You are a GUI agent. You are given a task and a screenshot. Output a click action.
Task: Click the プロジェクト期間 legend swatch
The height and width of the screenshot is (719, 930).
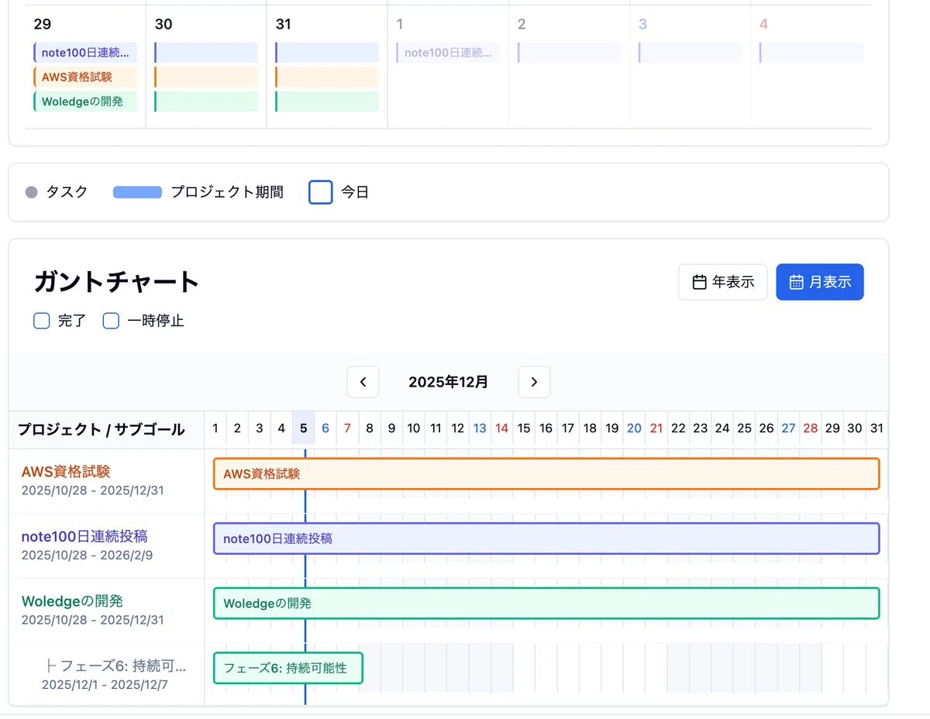[137, 192]
